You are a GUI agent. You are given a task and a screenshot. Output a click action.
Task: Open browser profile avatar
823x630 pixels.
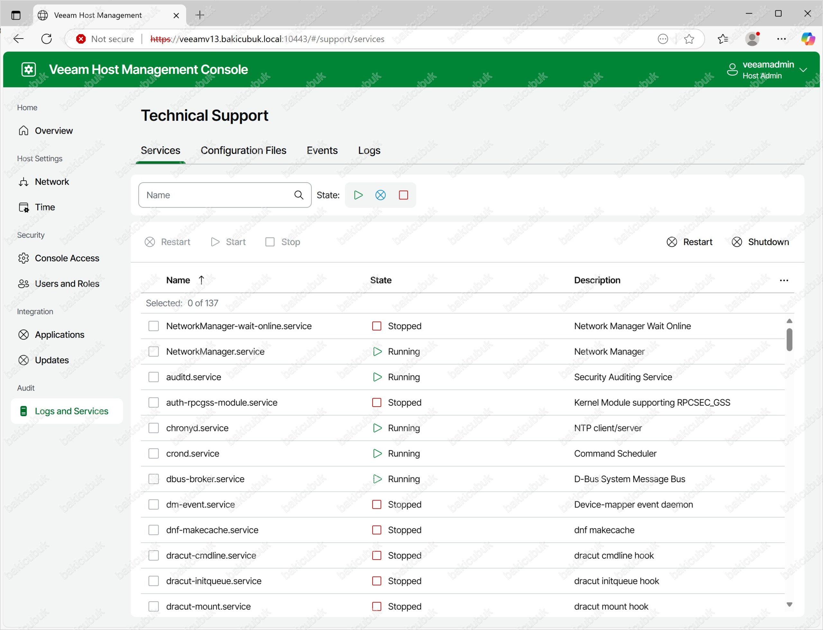[752, 39]
